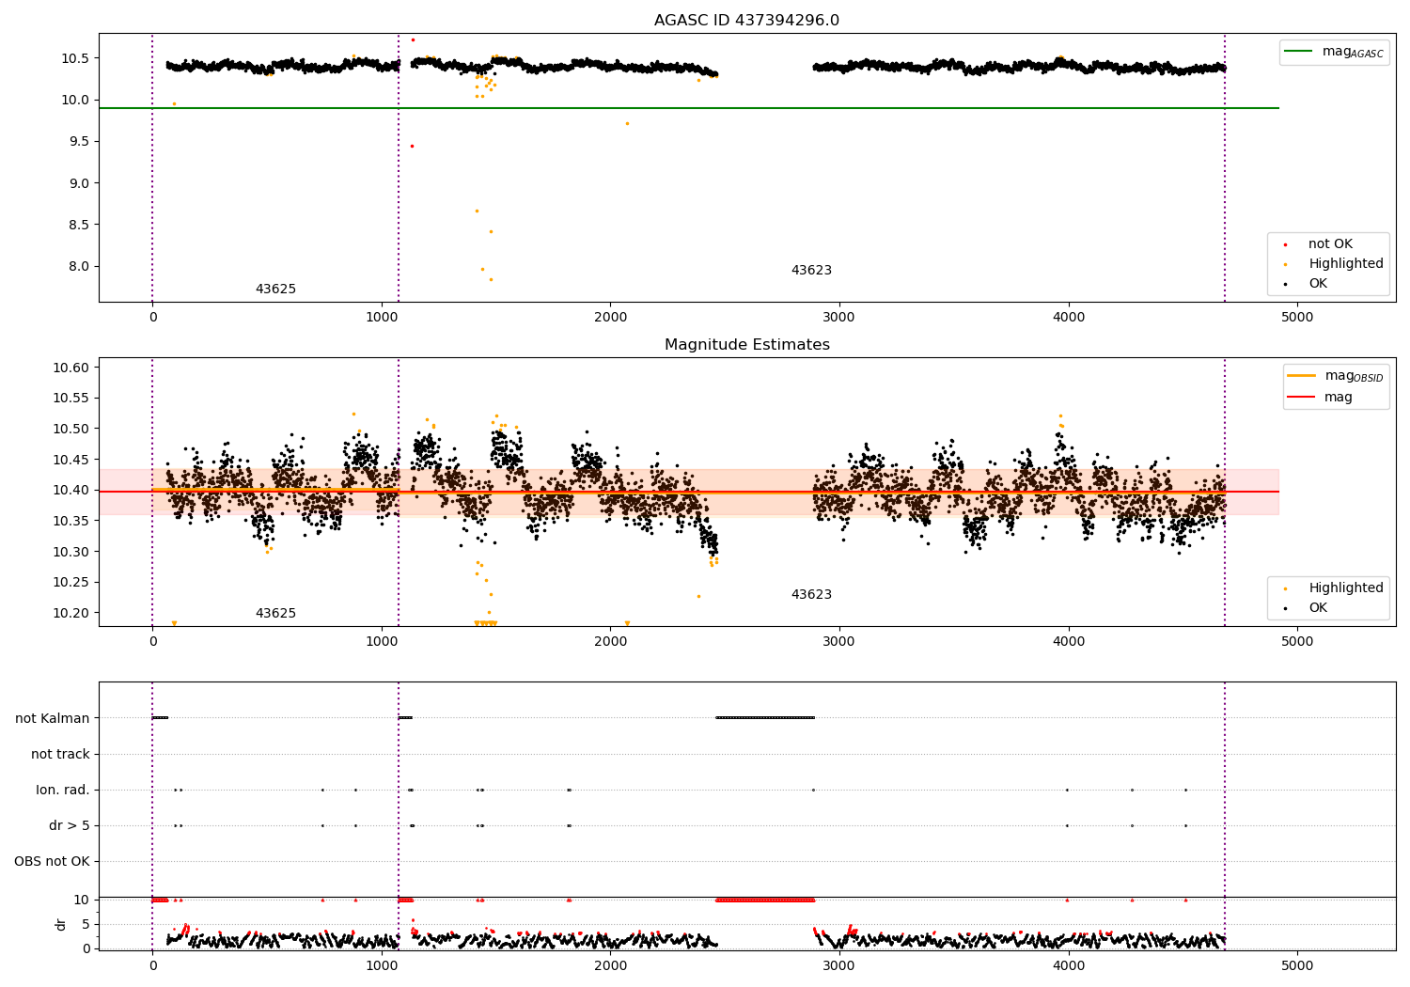The image size is (1410, 987).
Task: Click the 'not track' row label
Action: tap(60, 754)
